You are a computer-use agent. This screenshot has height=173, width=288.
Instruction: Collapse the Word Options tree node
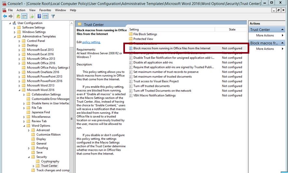(x=24, y=126)
